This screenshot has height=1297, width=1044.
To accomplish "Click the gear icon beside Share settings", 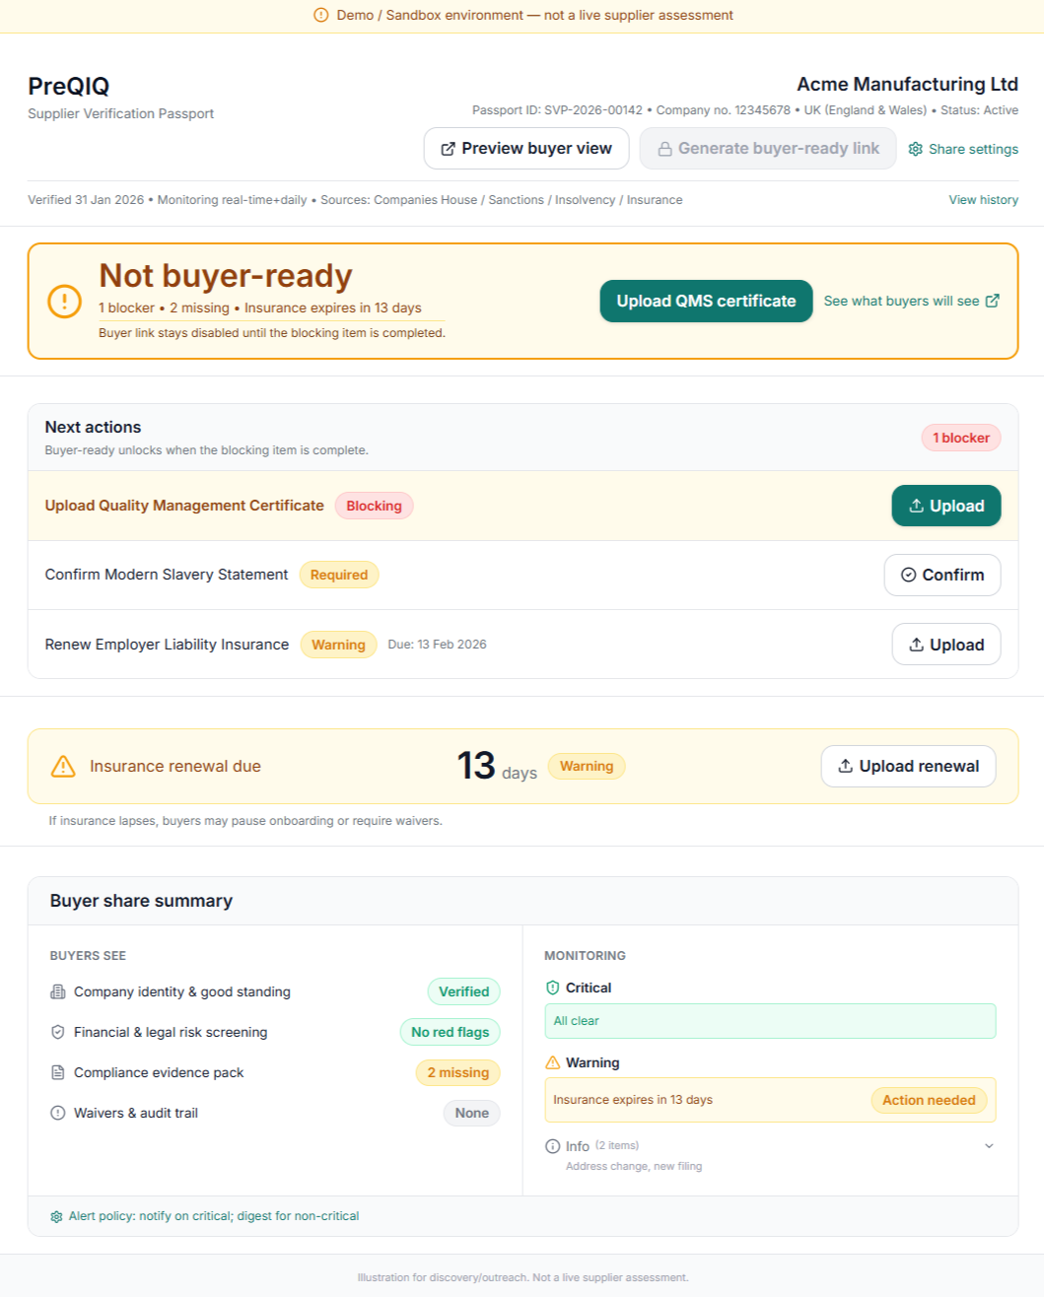I will (x=915, y=149).
